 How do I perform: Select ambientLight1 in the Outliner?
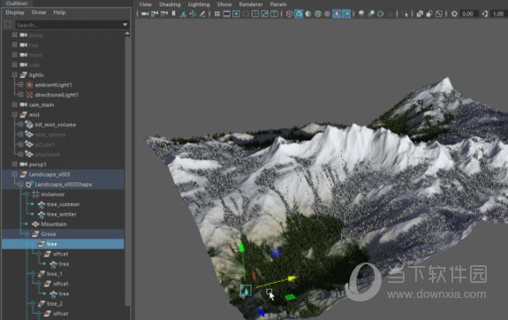coord(54,85)
